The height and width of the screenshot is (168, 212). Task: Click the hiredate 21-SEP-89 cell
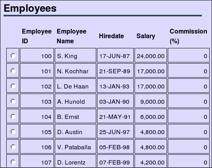pos(115,70)
